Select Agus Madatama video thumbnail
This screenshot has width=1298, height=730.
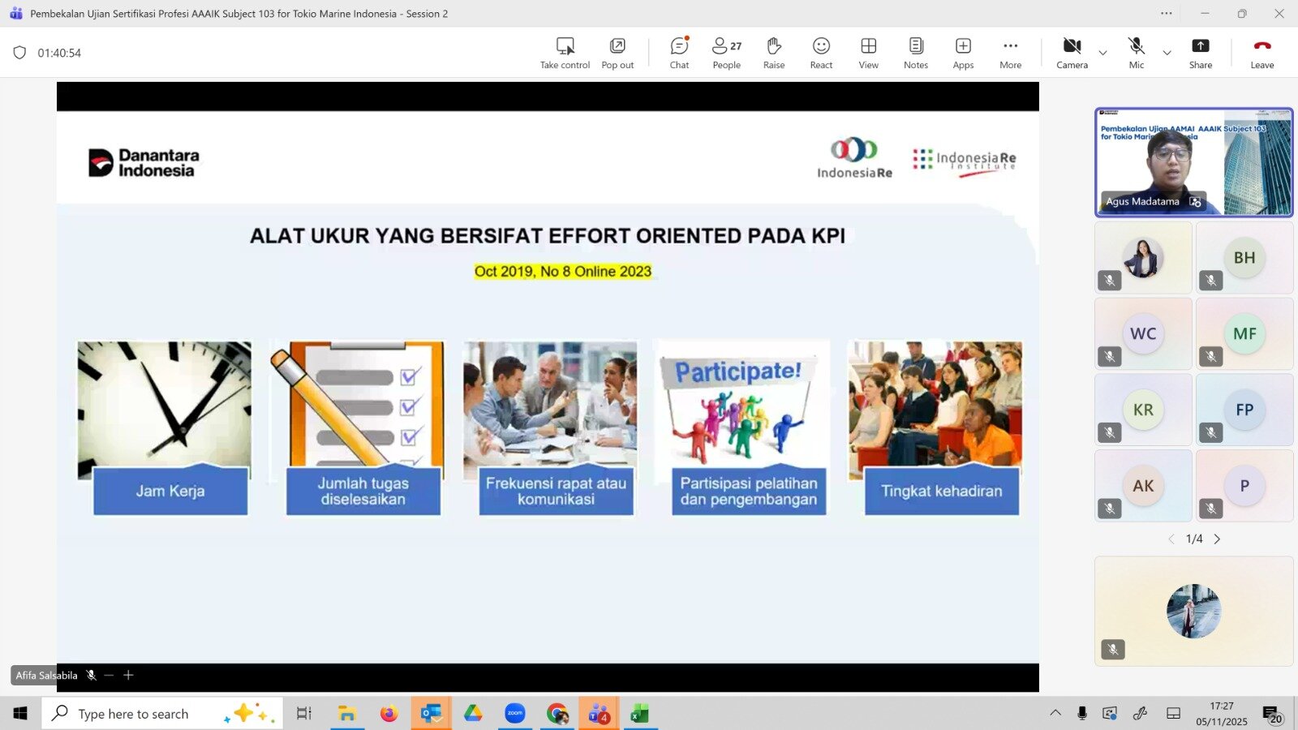pyautogui.click(x=1193, y=162)
